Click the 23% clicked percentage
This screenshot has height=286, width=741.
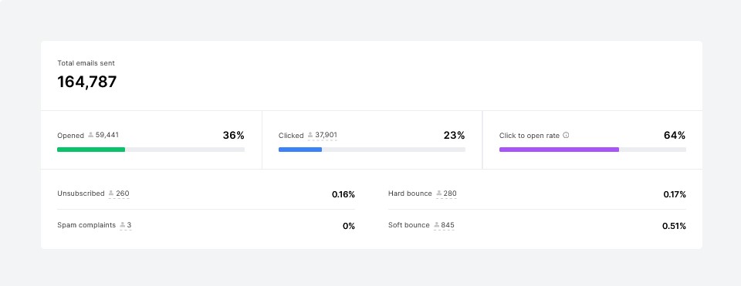[454, 136]
